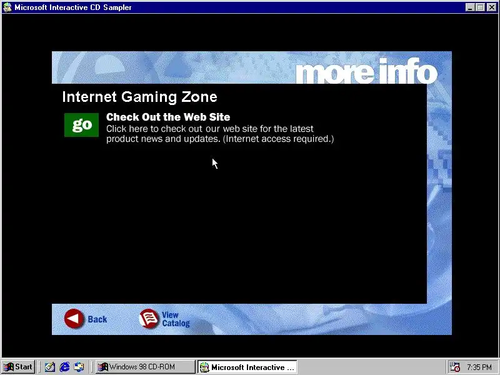
Task: Minimize the CD Sampler window
Action: [470, 7]
